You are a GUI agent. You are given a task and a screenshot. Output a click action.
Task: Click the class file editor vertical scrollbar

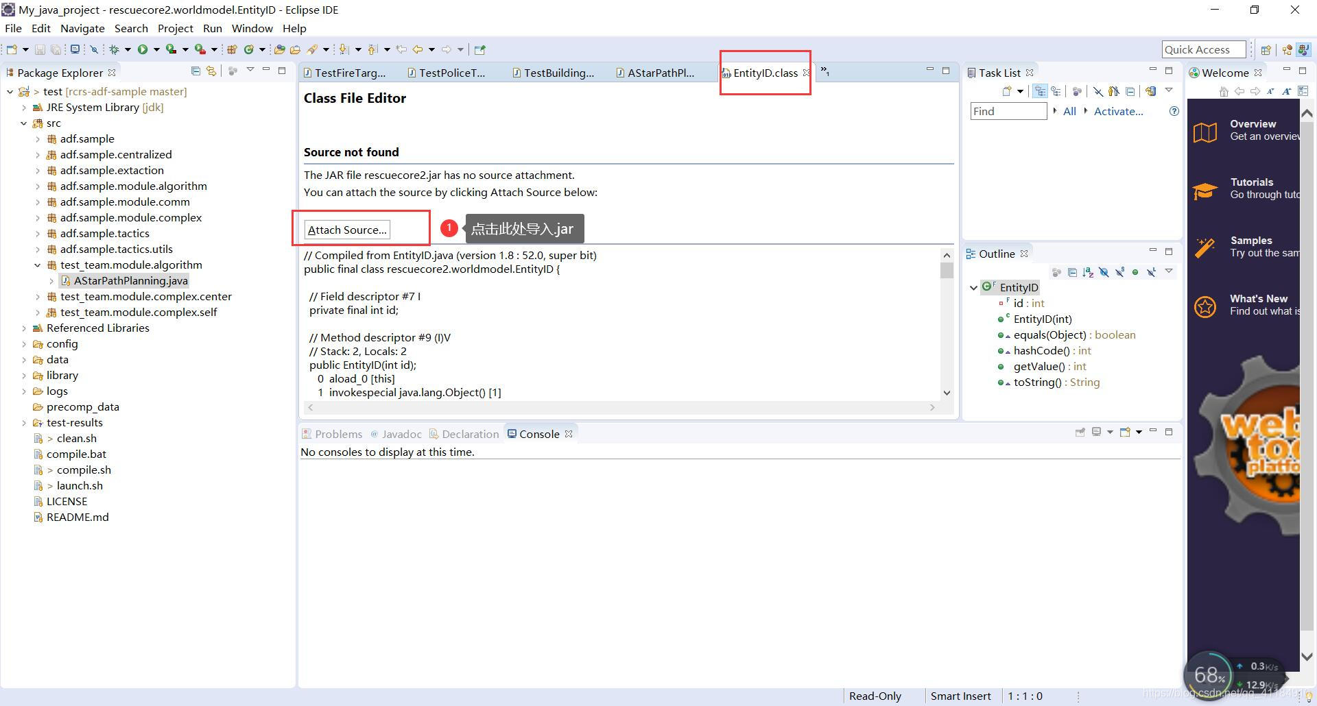coord(947,324)
